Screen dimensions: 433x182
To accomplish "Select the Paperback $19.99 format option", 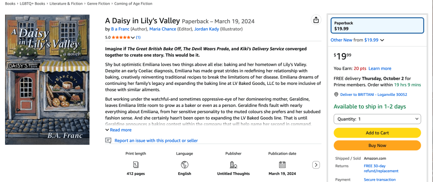I will 377,26.
